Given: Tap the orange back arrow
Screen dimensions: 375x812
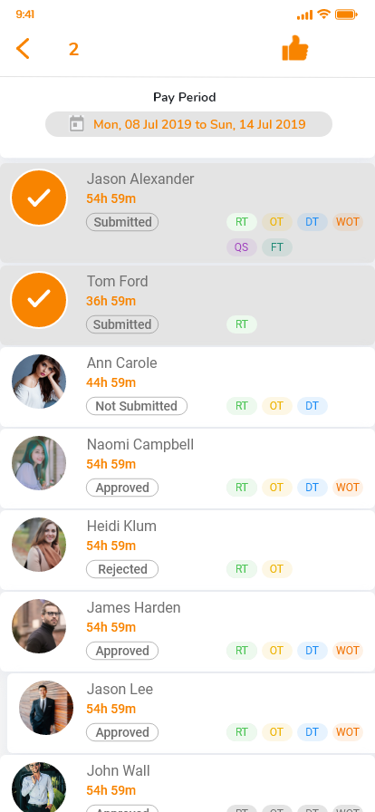Looking at the screenshot, I should tap(23, 49).
